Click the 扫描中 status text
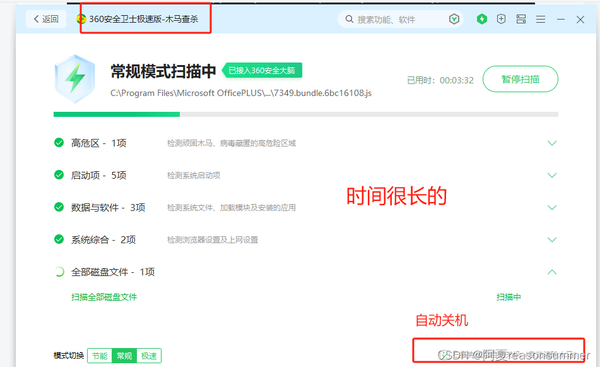 coord(509,297)
